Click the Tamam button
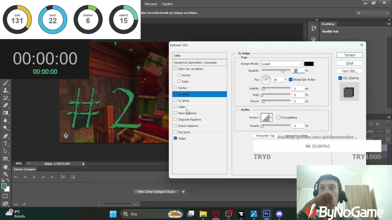 pos(350,55)
